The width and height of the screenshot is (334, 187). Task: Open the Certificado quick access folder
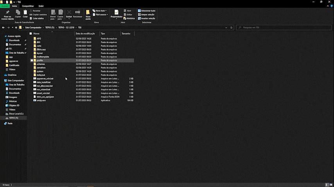click(x=14, y=65)
